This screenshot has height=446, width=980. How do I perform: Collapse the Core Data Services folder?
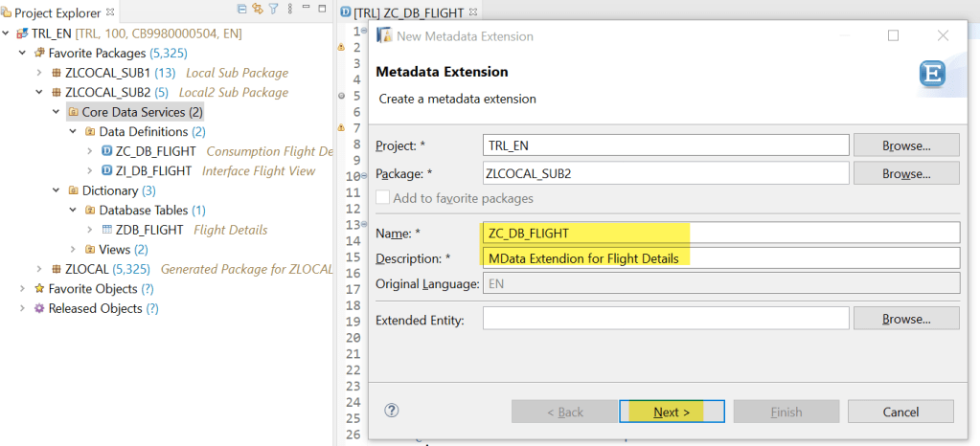[x=57, y=112]
